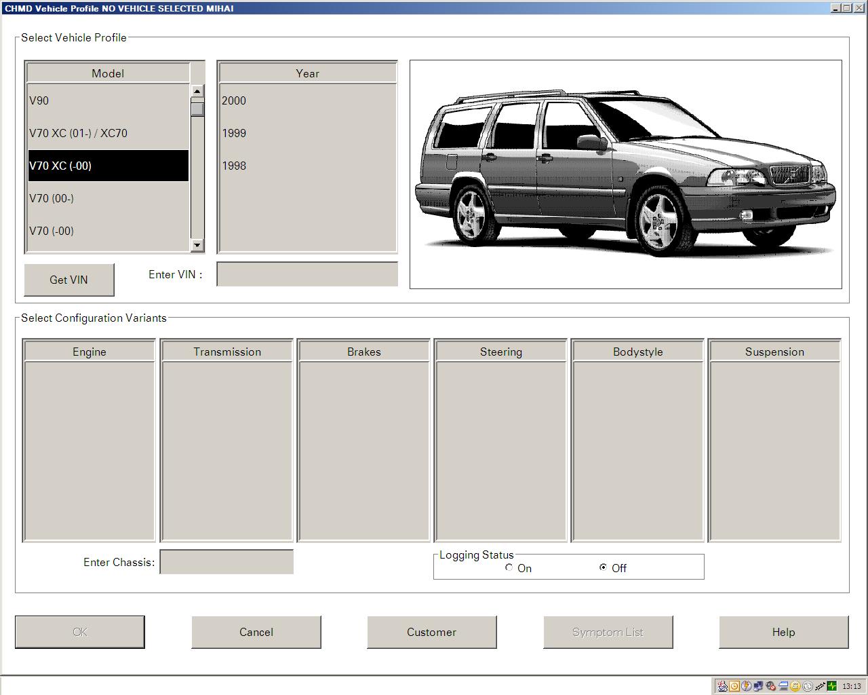Click the yellow smiley tray icon
Image resolution: width=868 pixels, height=695 pixels.
795,686
